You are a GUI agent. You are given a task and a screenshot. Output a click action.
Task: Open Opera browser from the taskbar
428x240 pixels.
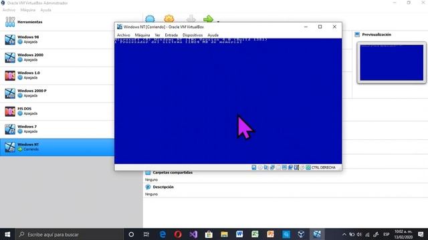(178, 234)
